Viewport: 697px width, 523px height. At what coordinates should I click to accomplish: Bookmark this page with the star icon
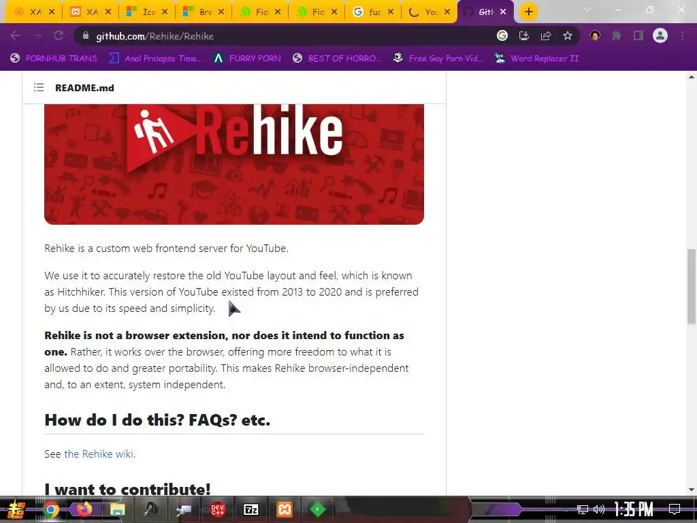[x=568, y=36]
